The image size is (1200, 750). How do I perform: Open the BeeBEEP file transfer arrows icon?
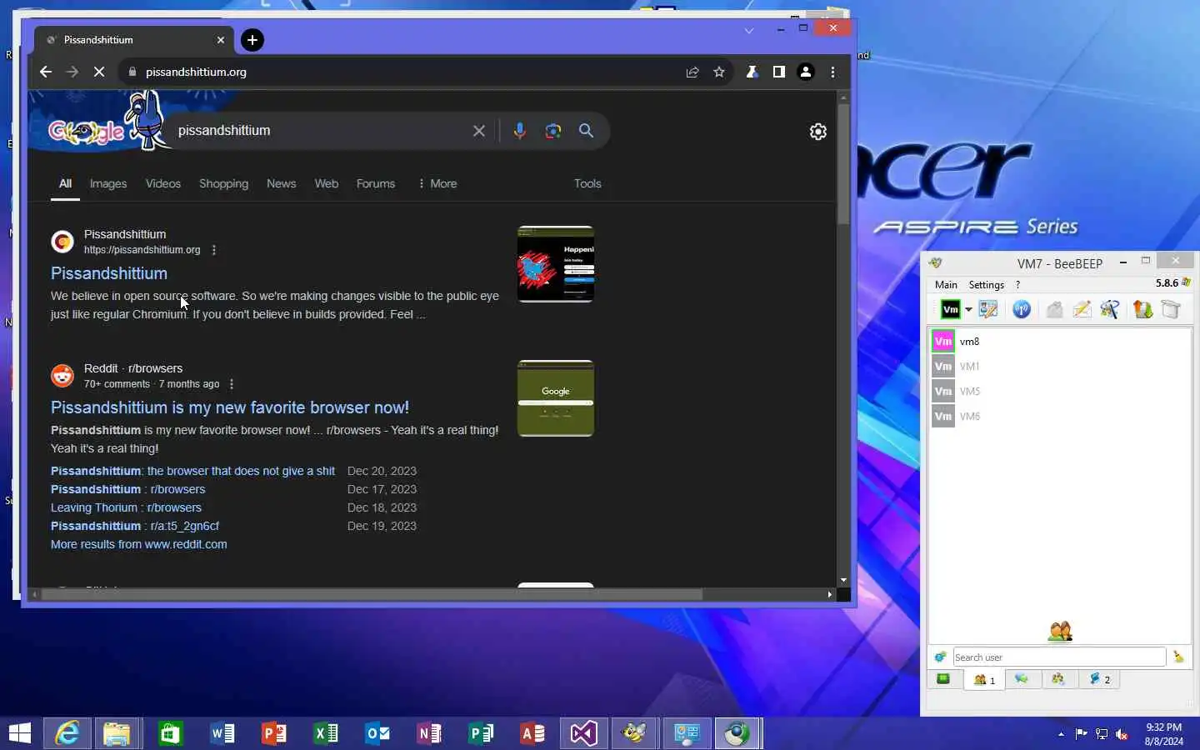click(1142, 310)
